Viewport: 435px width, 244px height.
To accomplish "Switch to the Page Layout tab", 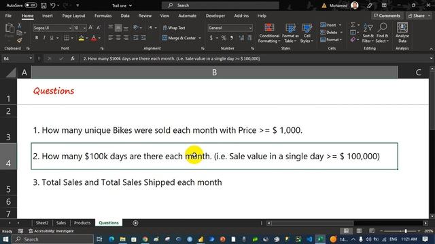I will (73, 16).
